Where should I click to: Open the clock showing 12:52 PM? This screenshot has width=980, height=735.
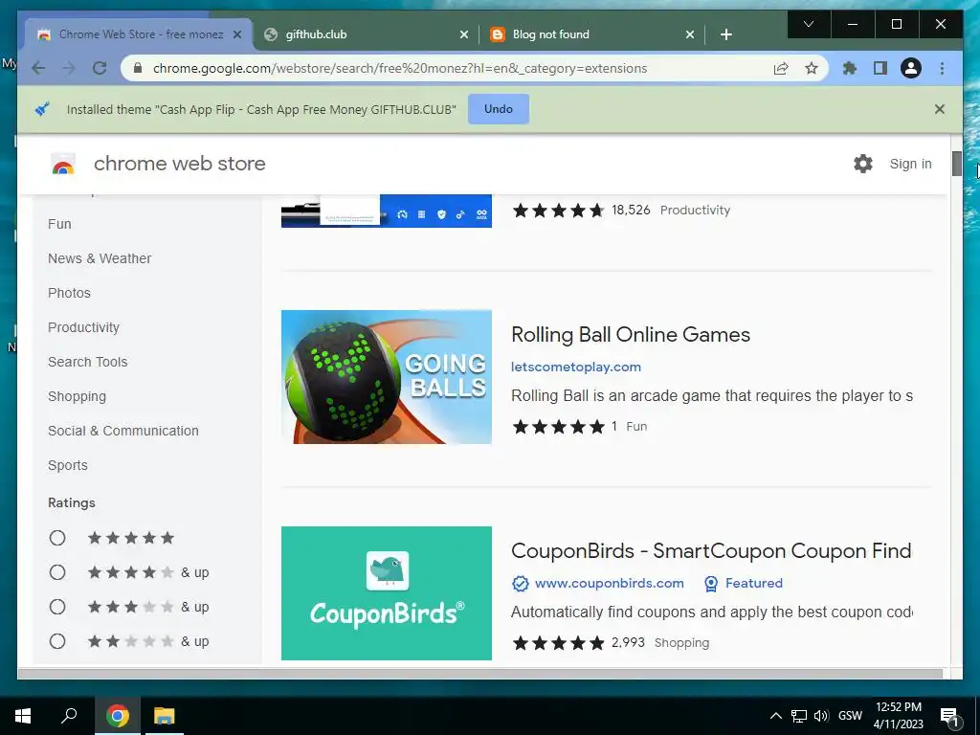click(x=898, y=716)
